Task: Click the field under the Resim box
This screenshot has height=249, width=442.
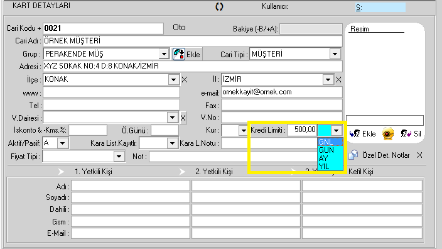Action: (x=385, y=120)
